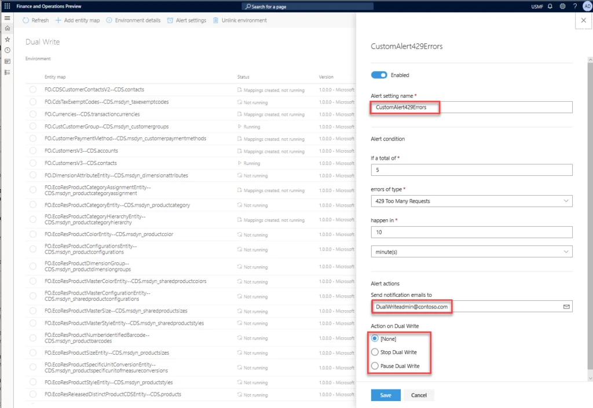Open the notifications bell icon

point(550,6)
